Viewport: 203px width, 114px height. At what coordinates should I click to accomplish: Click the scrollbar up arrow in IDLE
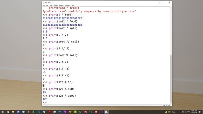(171, 7)
